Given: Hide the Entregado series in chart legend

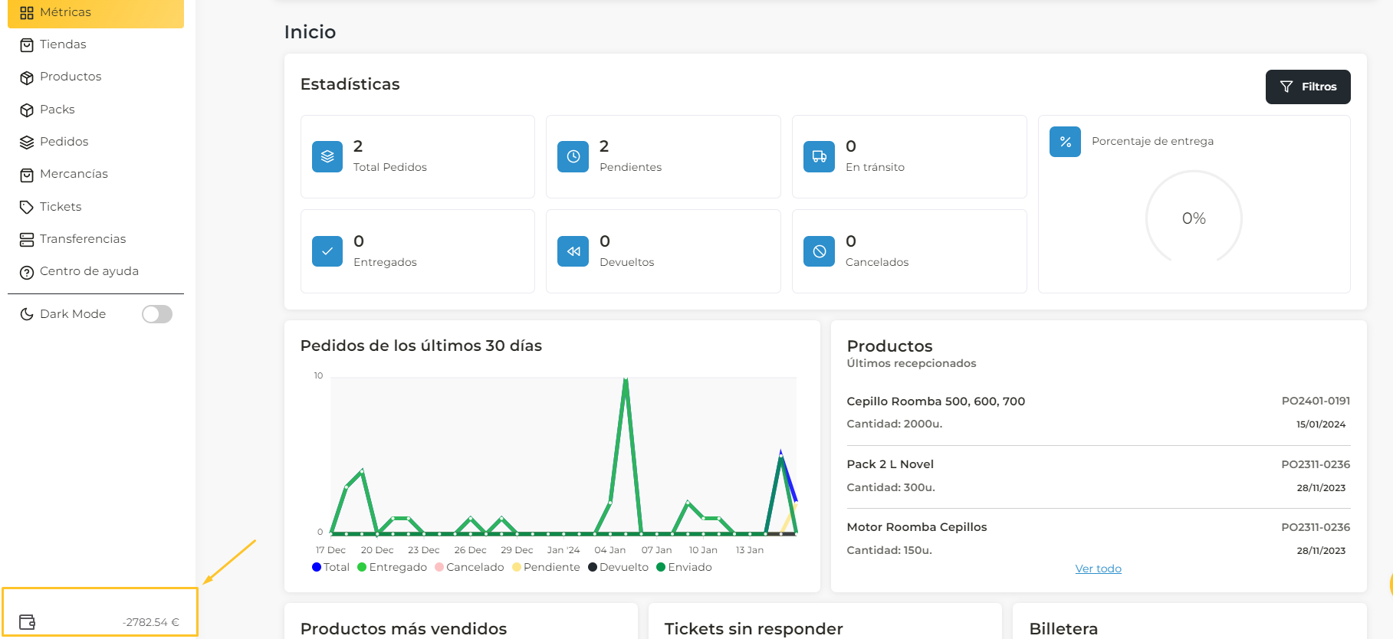Looking at the screenshot, I should point(392,567).
